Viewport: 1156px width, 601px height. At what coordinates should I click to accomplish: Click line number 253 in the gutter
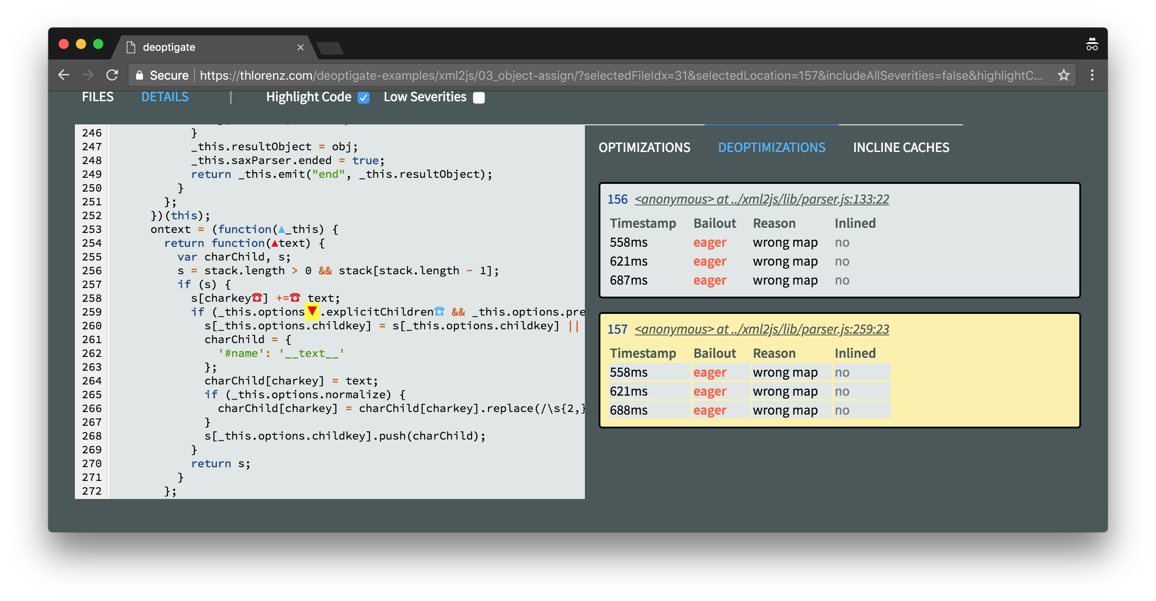(92, 229)
